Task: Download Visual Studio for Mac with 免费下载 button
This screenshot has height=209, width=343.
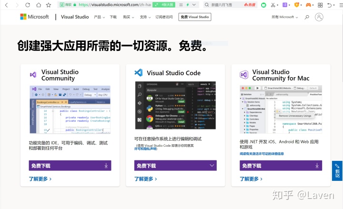Action: [x=281, y=166]
